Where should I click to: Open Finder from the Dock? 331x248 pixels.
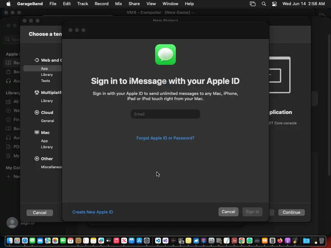pos(9,241)
